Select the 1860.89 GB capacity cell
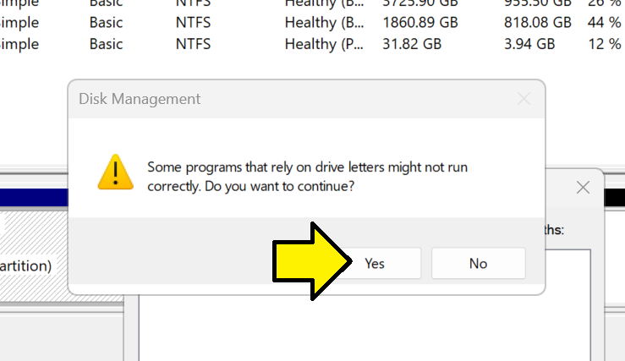The height and width of the screenshot is (361, 625). tap(419, 22)
